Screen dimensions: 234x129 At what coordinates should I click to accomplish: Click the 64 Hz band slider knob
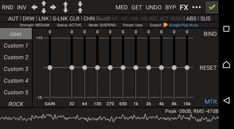(85, 67)
